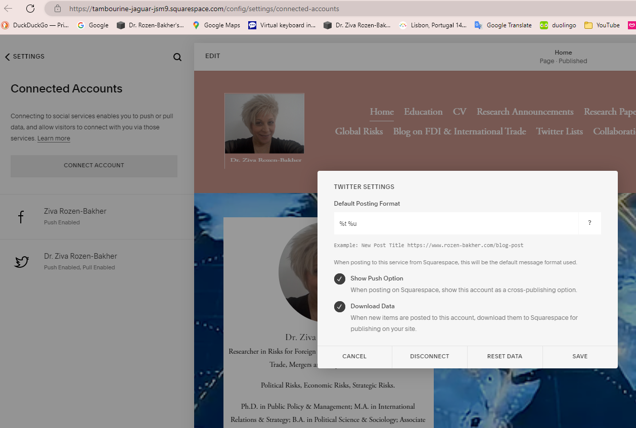Open the Google Maps bookmark
This screenshot has width=636, height=428.
216,25
